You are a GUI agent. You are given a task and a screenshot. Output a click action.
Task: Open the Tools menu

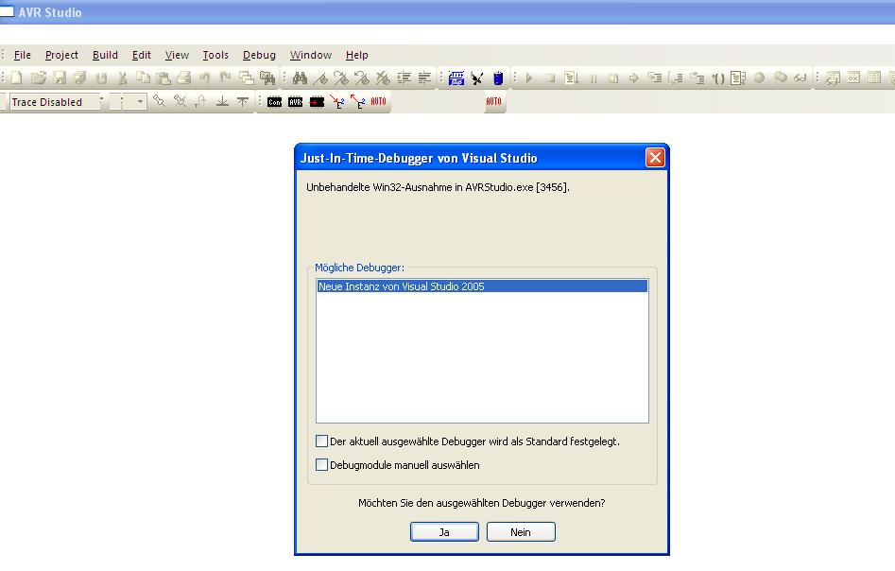click(x=215, y=55)
